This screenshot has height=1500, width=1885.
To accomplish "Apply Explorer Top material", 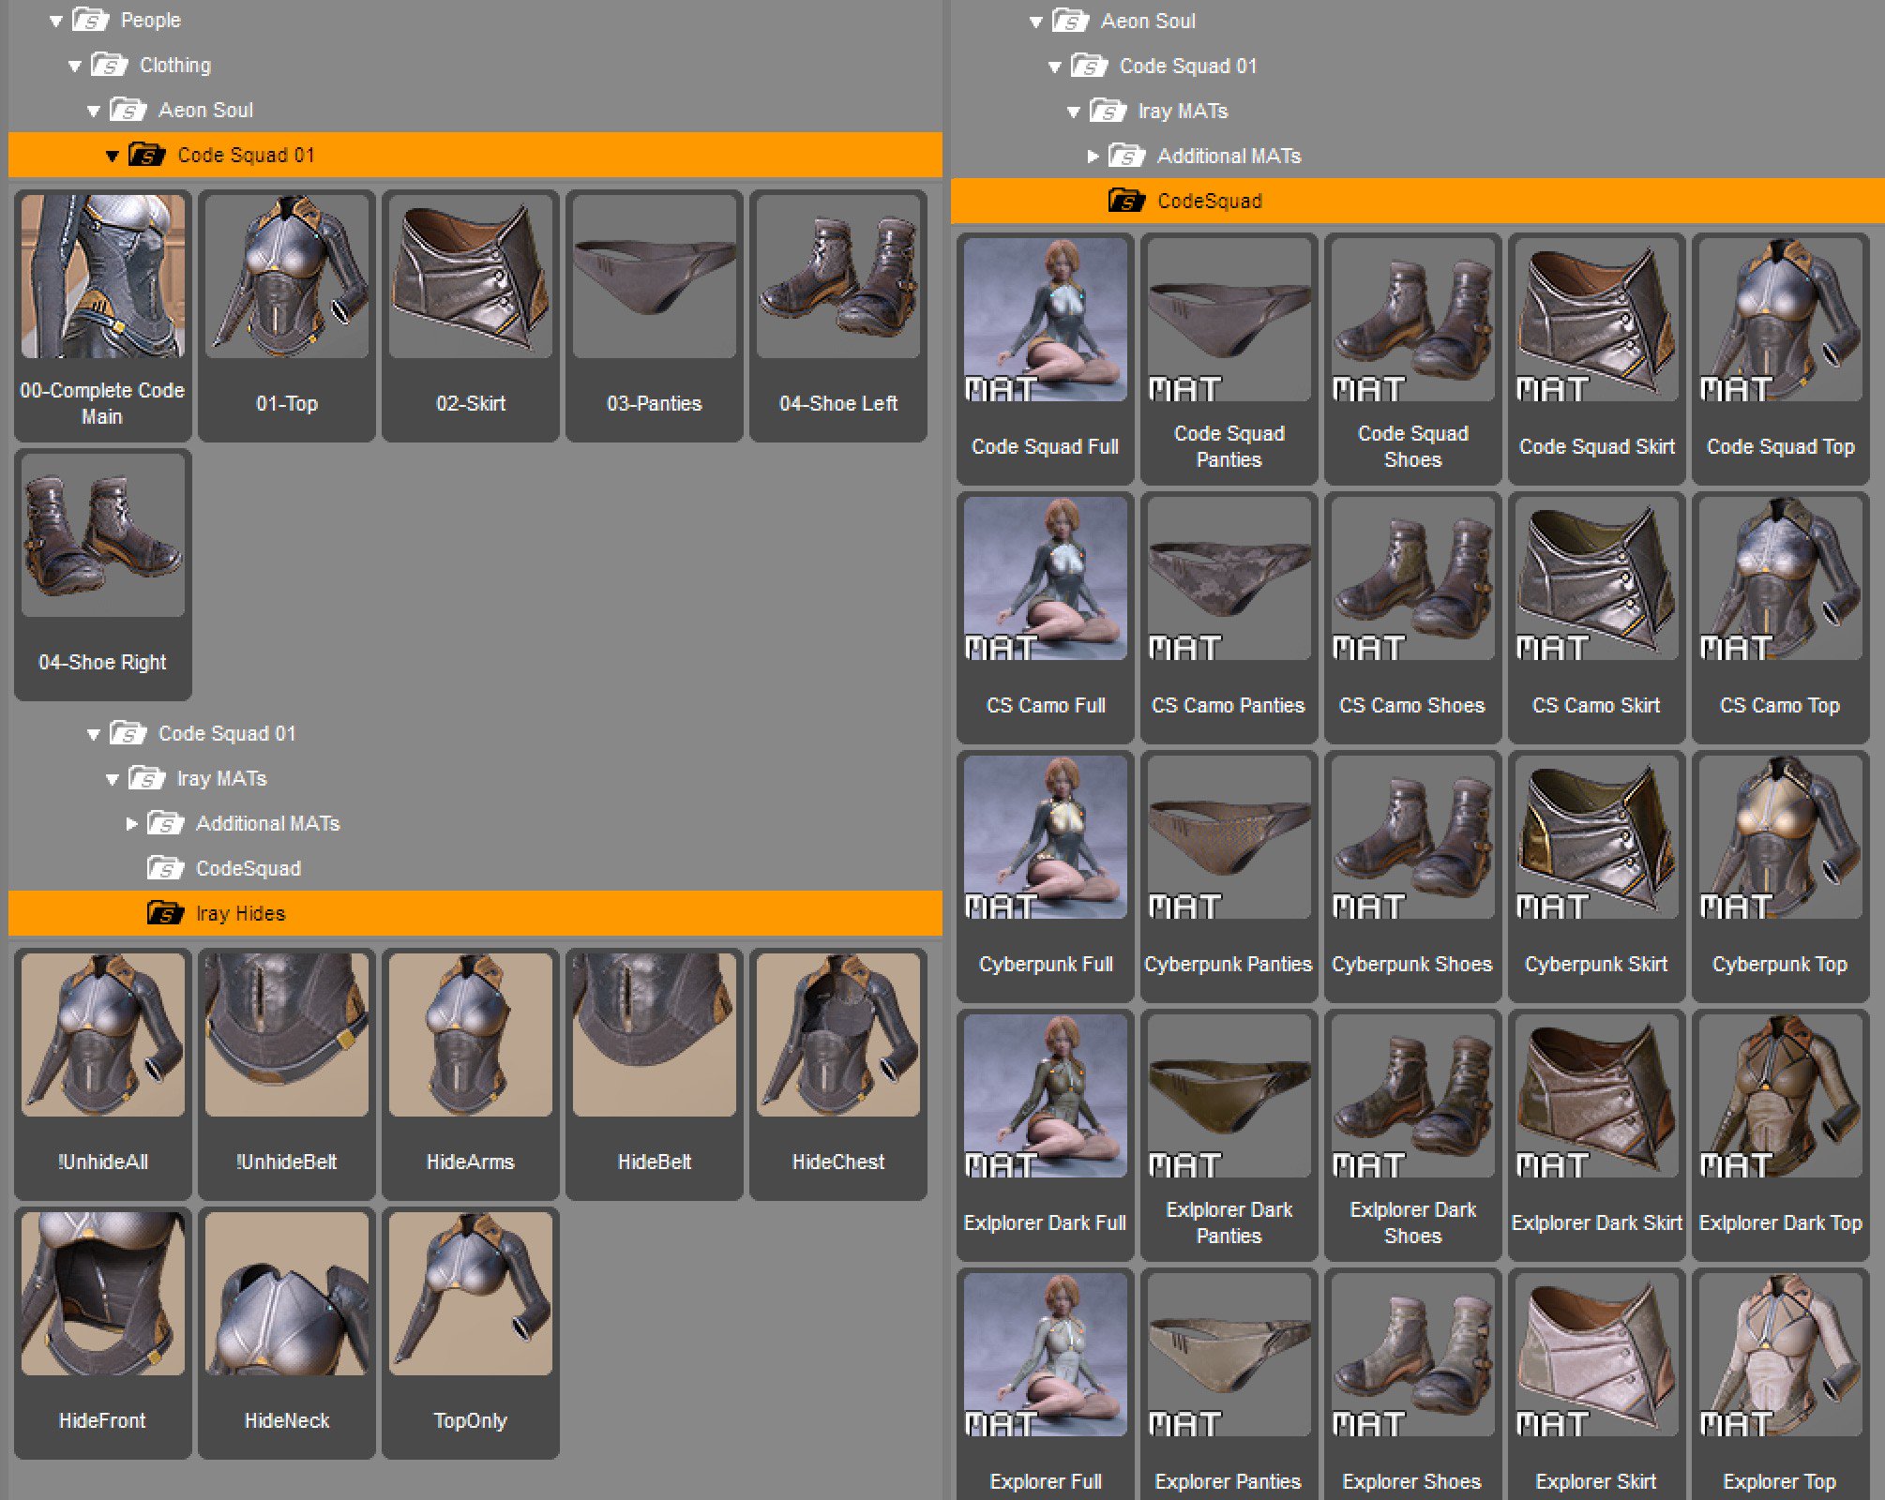I will coord(1781,1384).
